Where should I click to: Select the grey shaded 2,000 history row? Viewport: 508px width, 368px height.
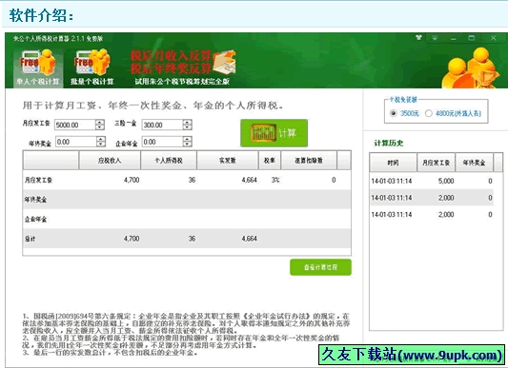click(x=432, y=198)
